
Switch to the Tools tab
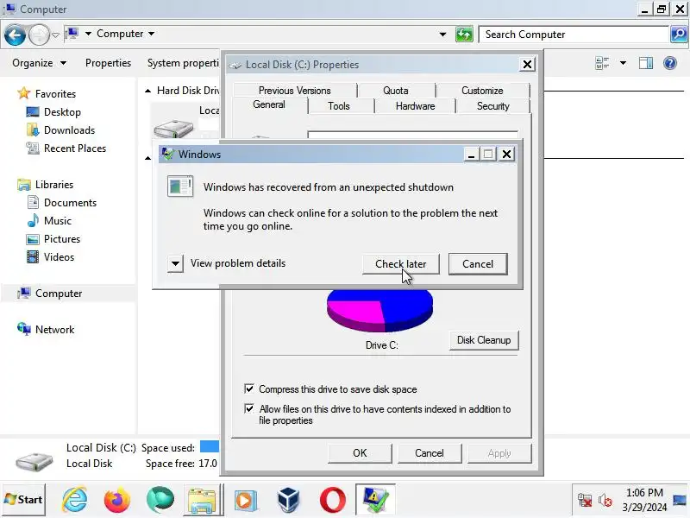[339, 105]
